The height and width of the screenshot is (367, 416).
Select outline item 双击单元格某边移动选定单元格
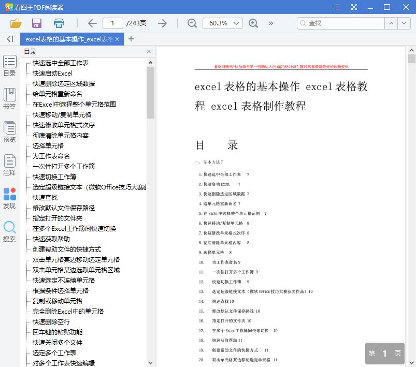coord(76,260)
